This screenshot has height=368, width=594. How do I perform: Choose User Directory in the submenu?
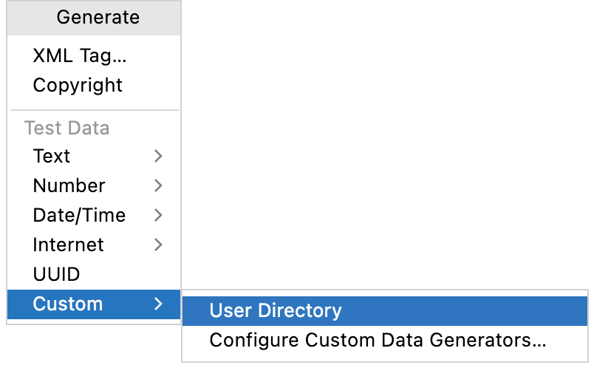(385, 311)
